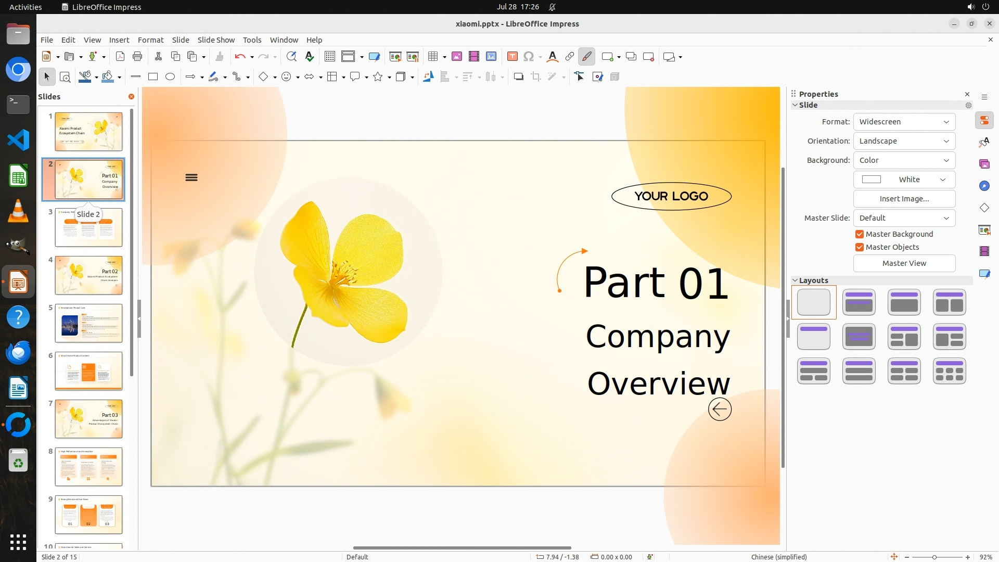Uncheck the Master Objects checkbox
This screenshot has height=562, width=999.
(860, 247)
